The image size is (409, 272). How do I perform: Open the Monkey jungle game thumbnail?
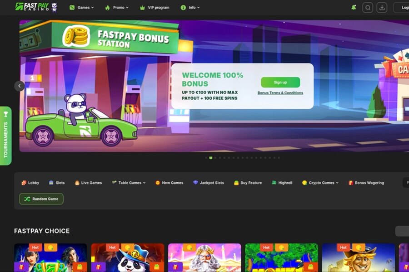point(281,257)
